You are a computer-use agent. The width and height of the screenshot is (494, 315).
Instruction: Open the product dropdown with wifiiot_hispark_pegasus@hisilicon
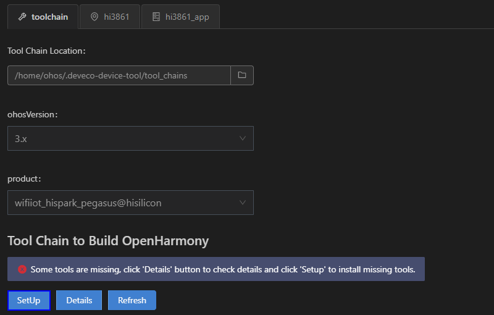[130, 203]
